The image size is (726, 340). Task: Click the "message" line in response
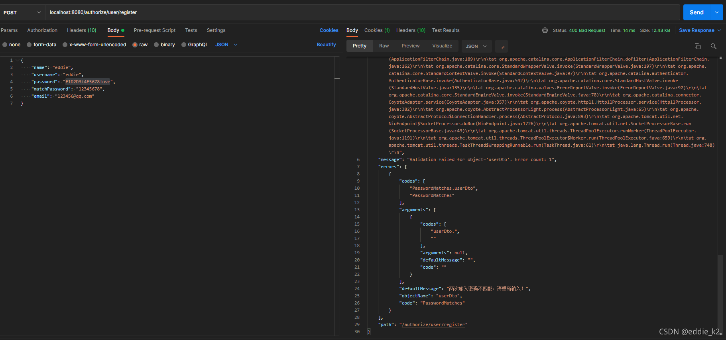[x=467, y=159]
